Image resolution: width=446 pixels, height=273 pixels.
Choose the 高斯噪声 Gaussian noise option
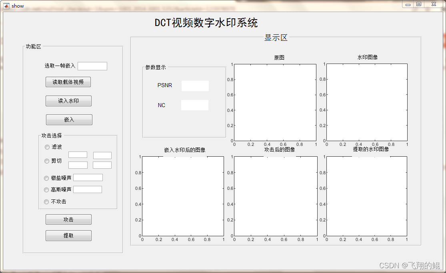point(46,189)
